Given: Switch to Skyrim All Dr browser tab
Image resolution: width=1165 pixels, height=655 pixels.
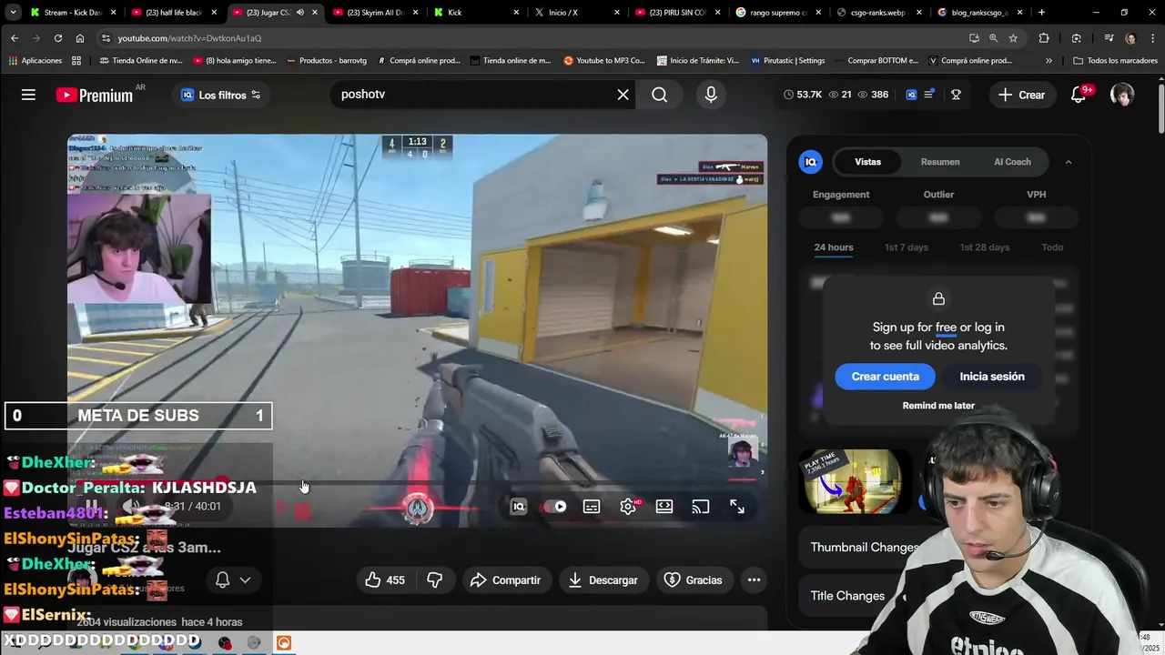Looking at the screenshot, I should click(x=375, y=13).
